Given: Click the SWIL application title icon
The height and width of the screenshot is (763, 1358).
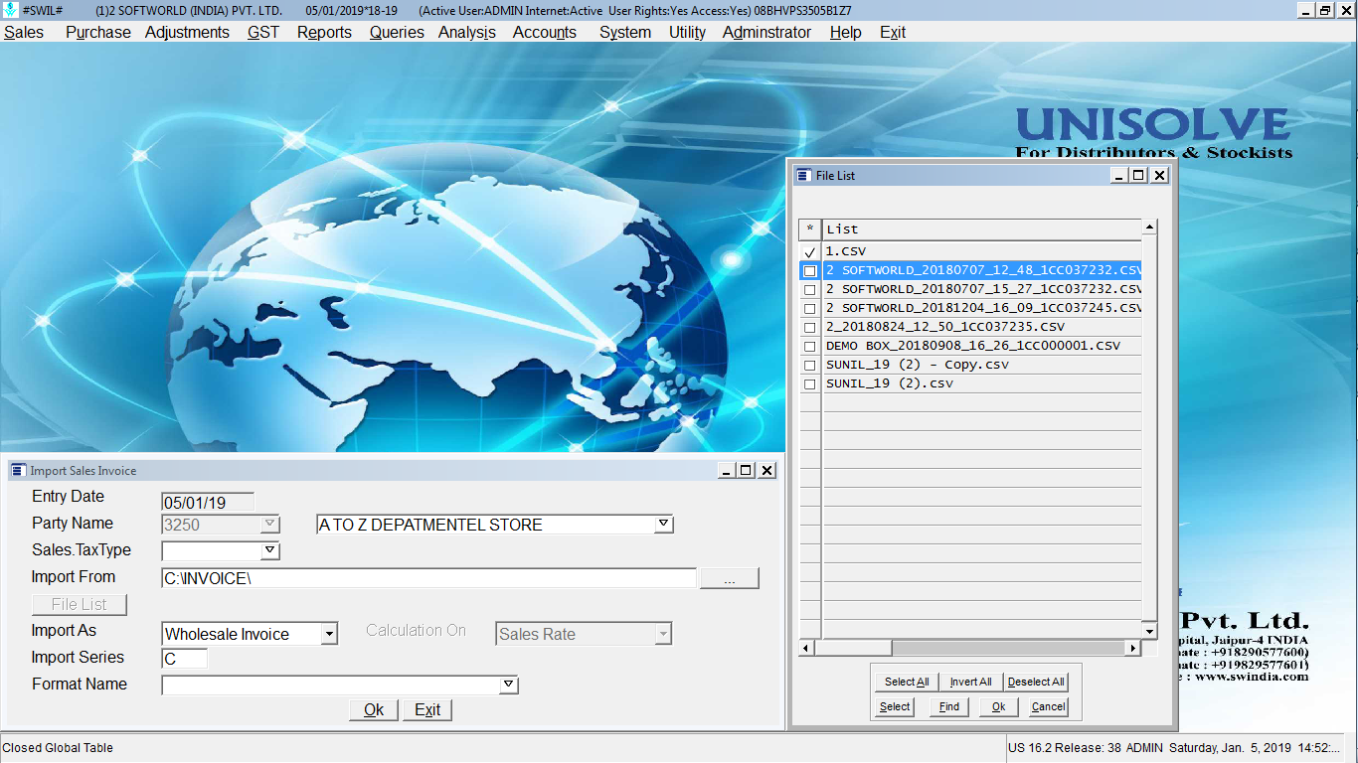Looking at the screenshot, I should click(x=10, y=10).
